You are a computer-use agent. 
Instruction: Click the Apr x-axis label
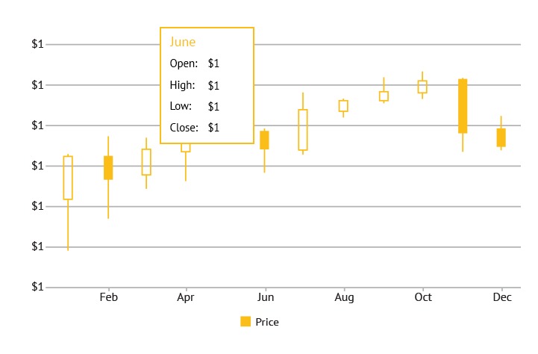click(186, 297)
